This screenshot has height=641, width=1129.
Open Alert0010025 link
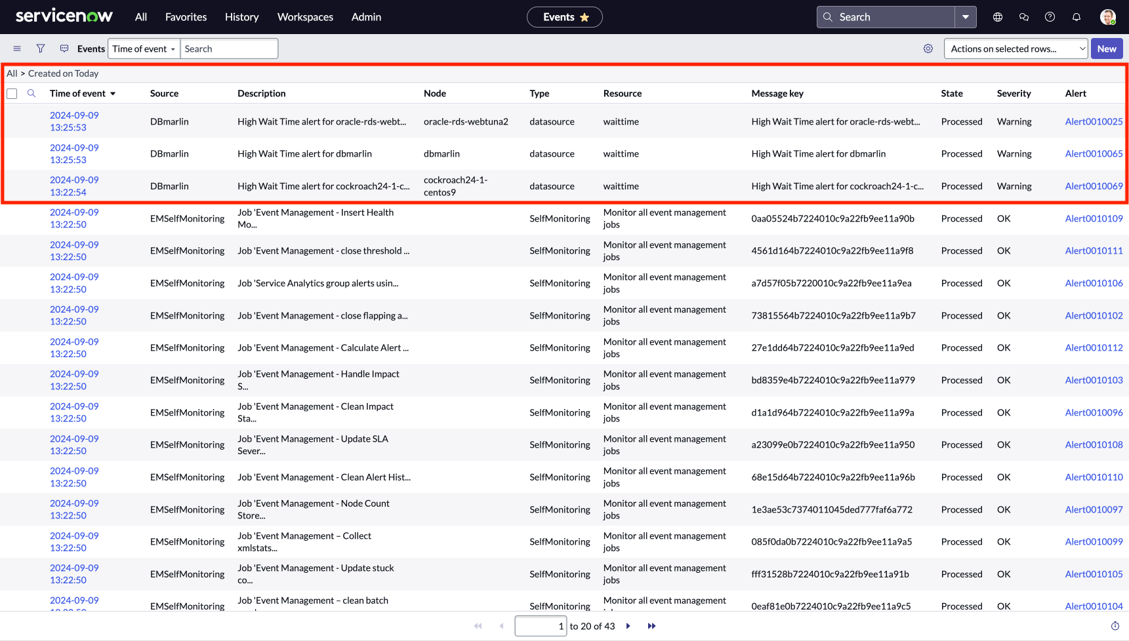pyautogui.click(x=1094, y=121)
